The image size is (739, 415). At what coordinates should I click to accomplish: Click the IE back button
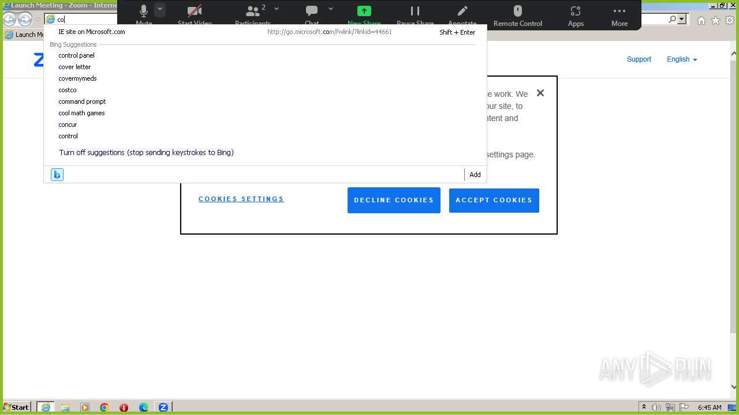pyautogui.click(x=9, y=19)
